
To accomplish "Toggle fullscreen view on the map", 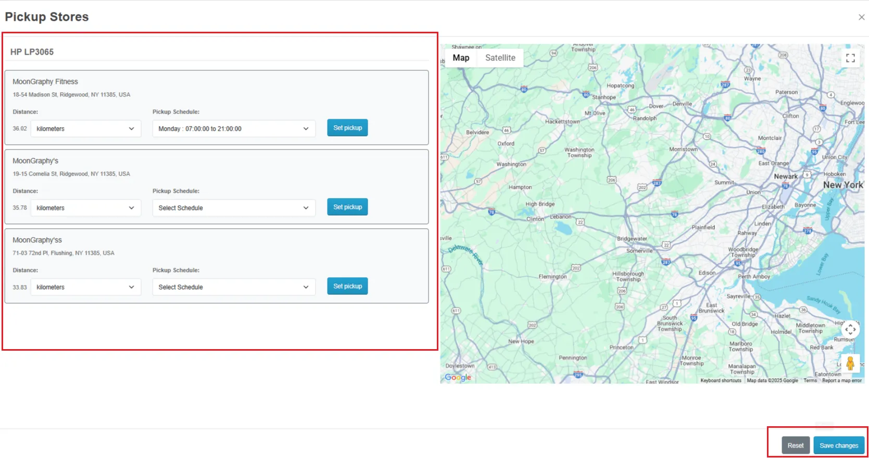I will (x=850, y=58).
